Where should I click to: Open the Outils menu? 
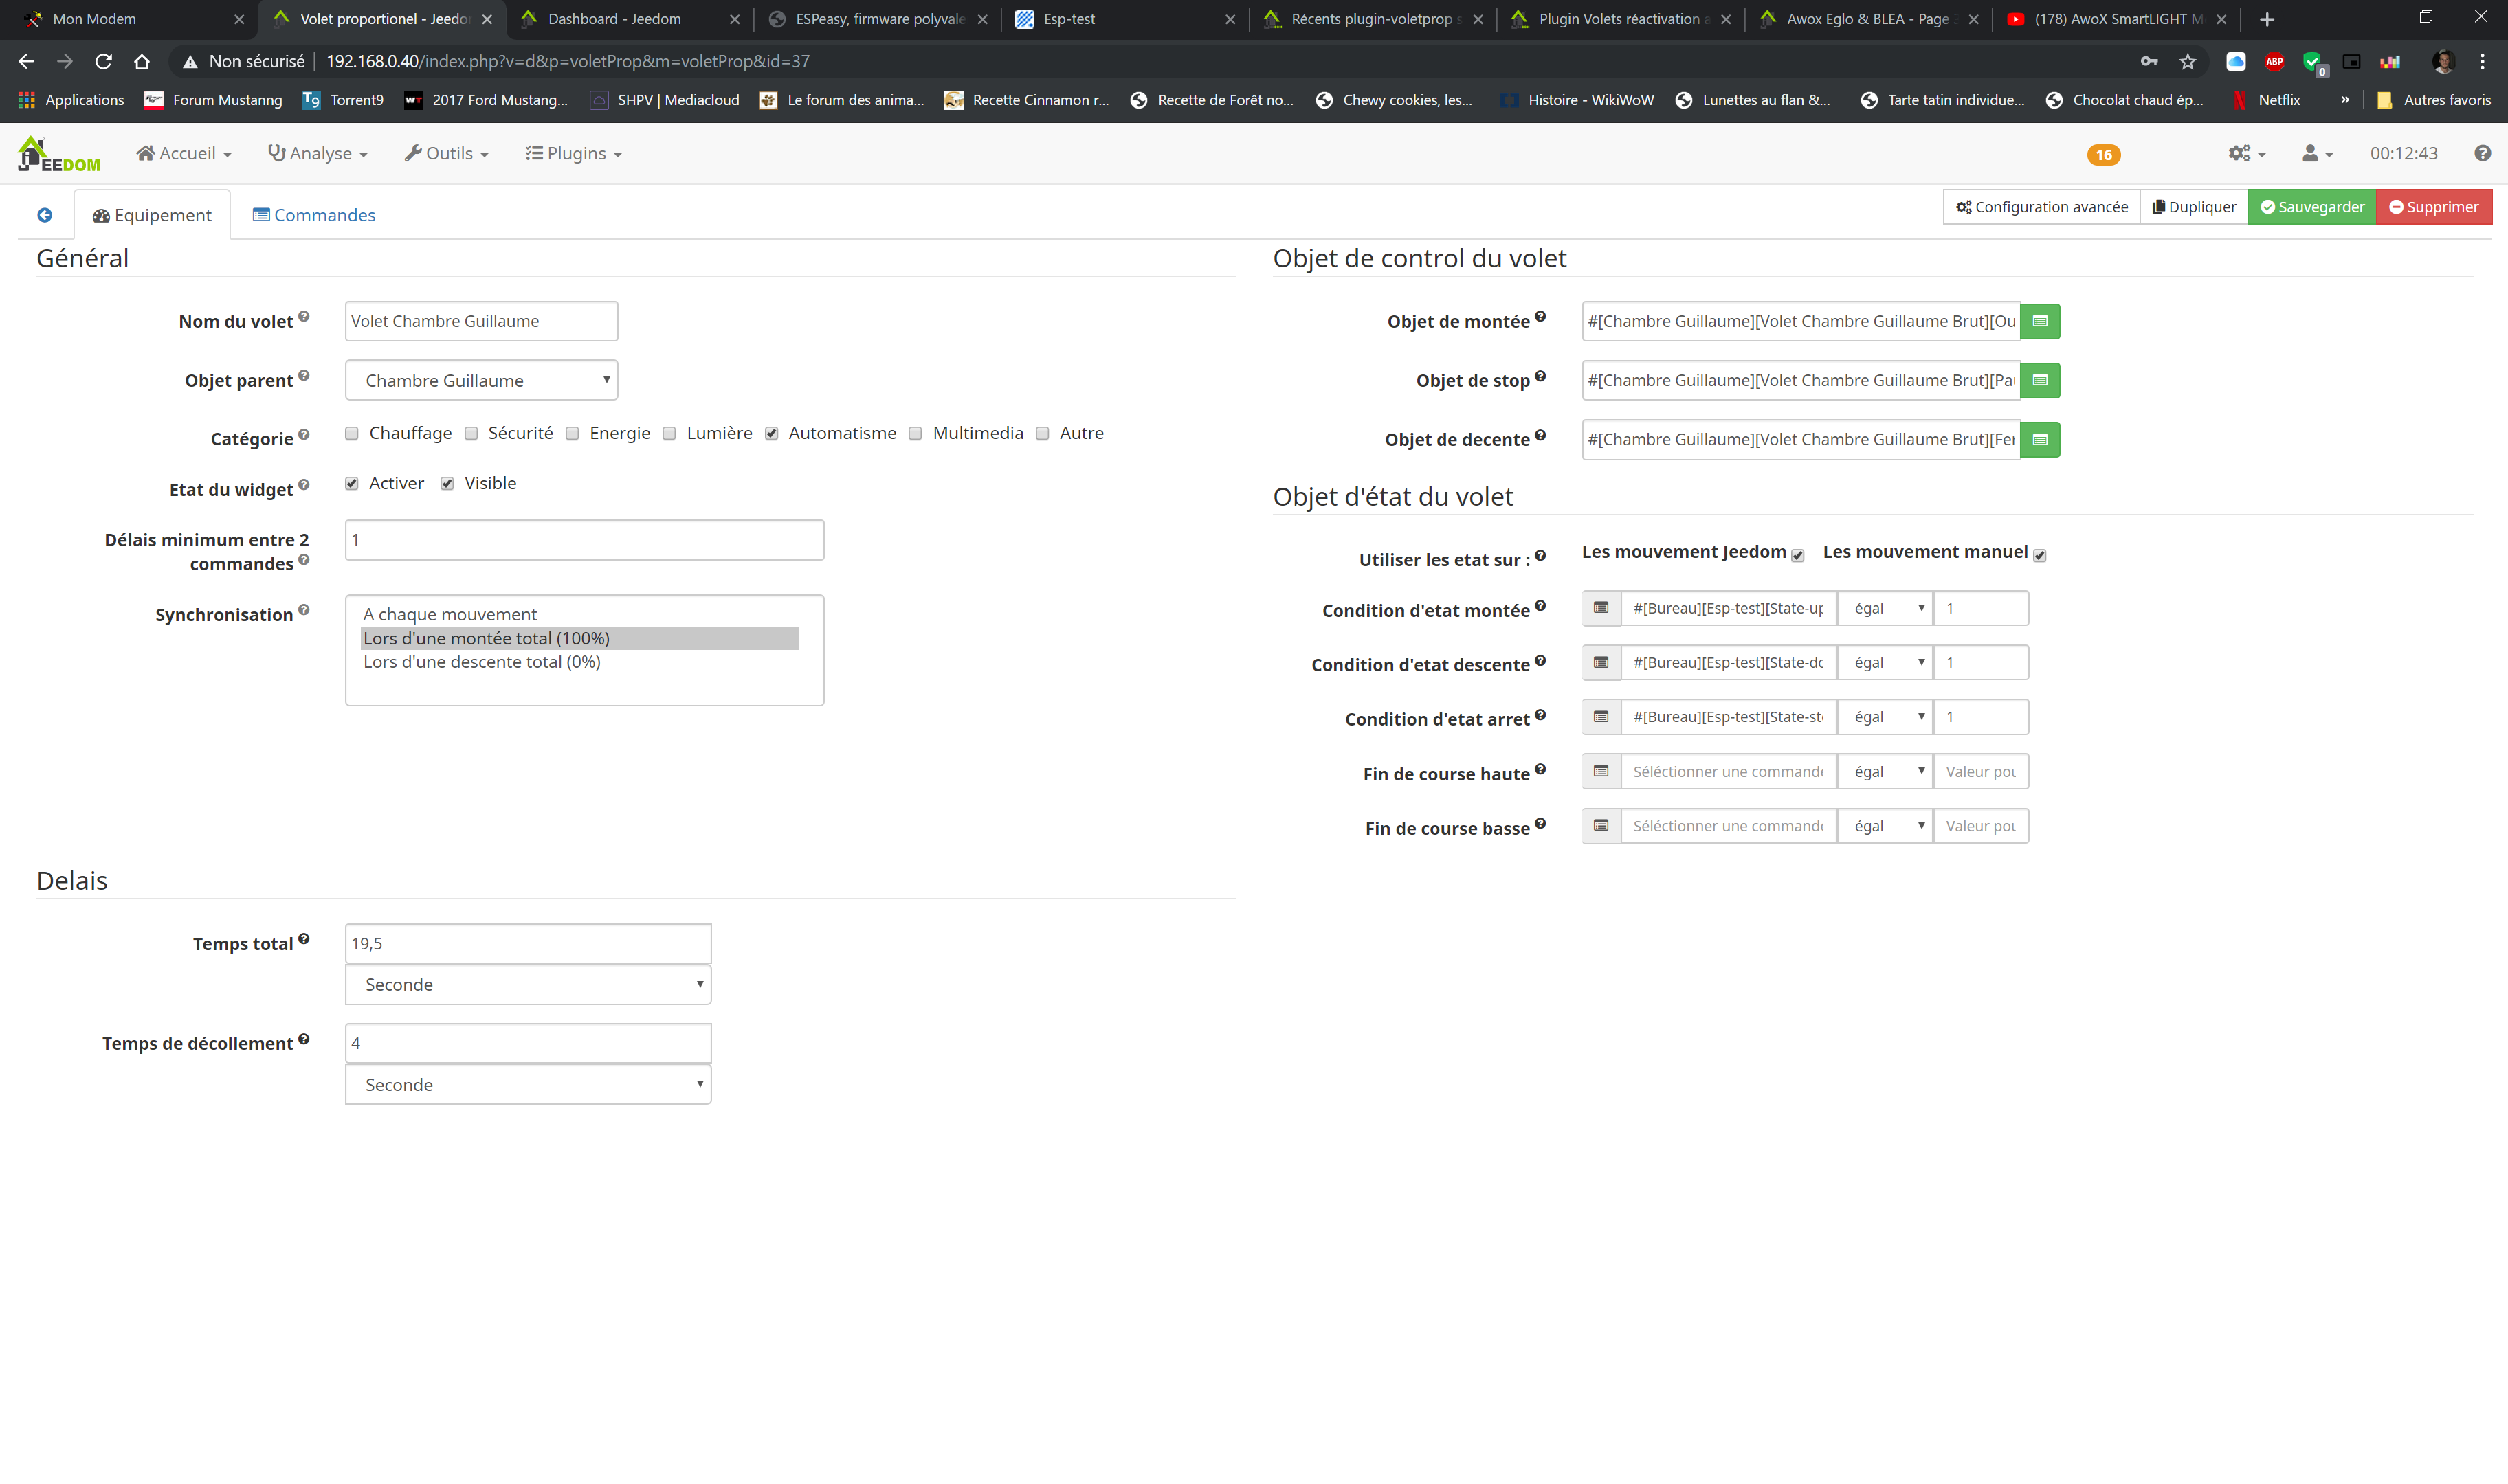pyautogui.click(x=446, y=153)
